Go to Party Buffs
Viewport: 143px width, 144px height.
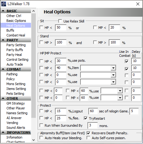tap(15, 50)
